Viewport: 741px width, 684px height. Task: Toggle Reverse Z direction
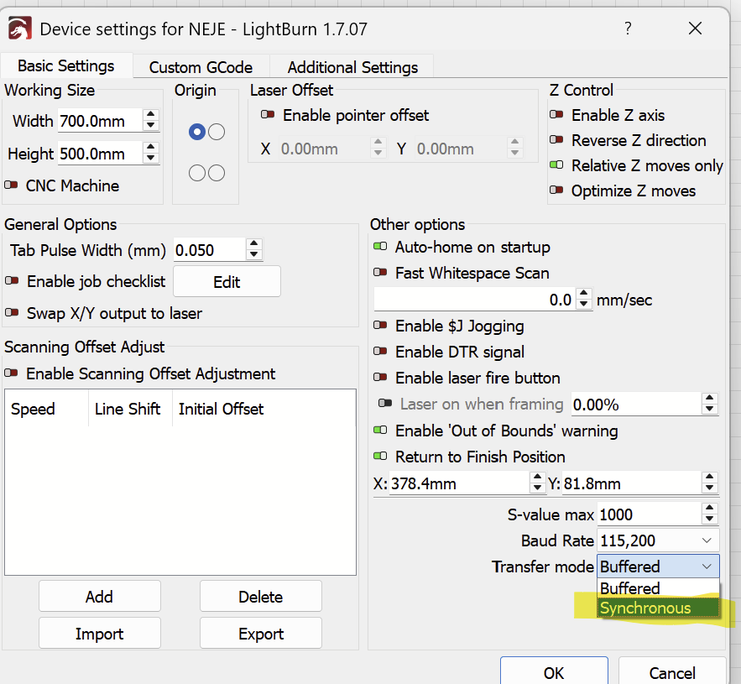coord(556,140)
